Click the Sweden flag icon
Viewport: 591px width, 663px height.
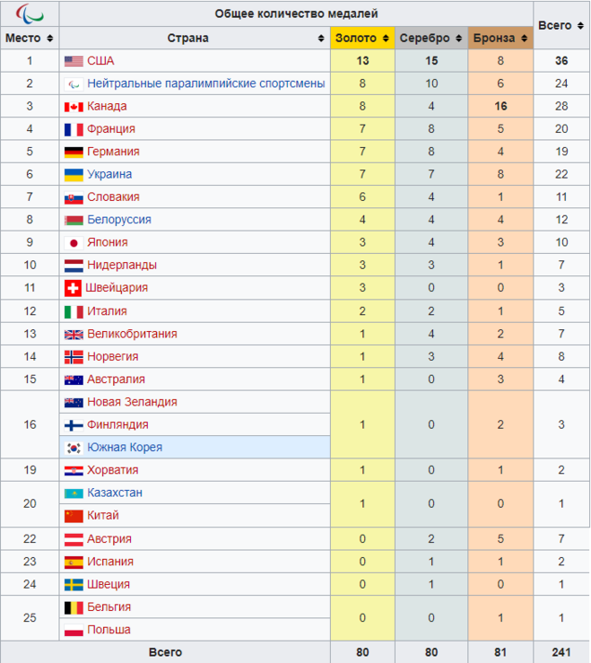(x=74, y=584)
